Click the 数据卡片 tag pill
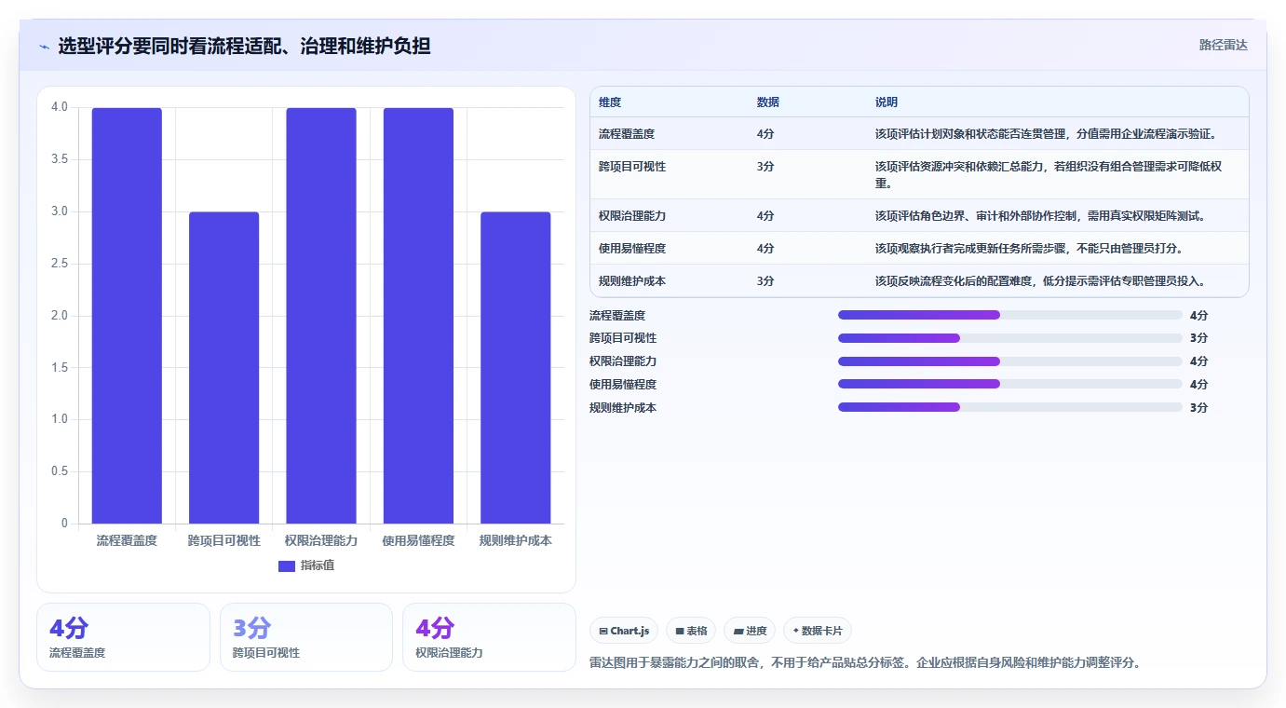 click(x=818, y=631)
